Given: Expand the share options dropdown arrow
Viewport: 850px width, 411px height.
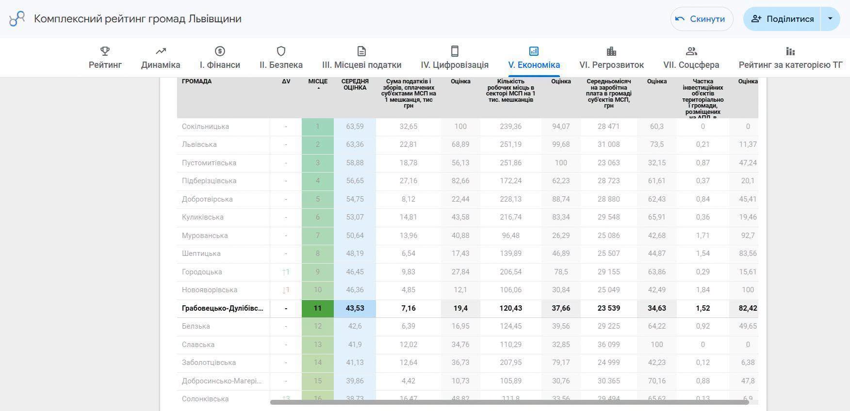Looking at the screenshot, I should [830, 19].
